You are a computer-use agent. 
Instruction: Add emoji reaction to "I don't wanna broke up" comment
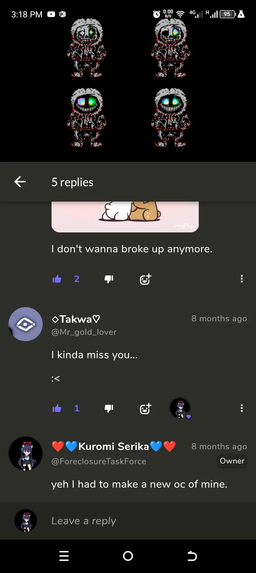click(x=146, y=279)
